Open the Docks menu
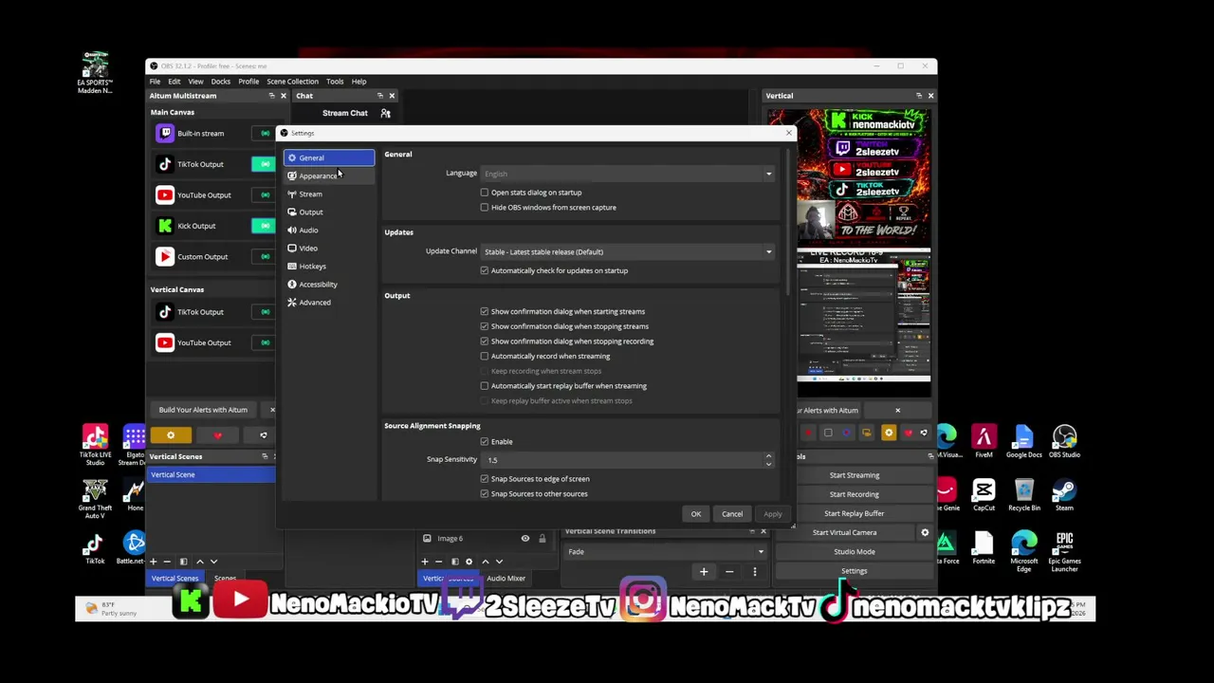Image resolution: width=1214 pixels, height=683 pixels. pos(220,82)
